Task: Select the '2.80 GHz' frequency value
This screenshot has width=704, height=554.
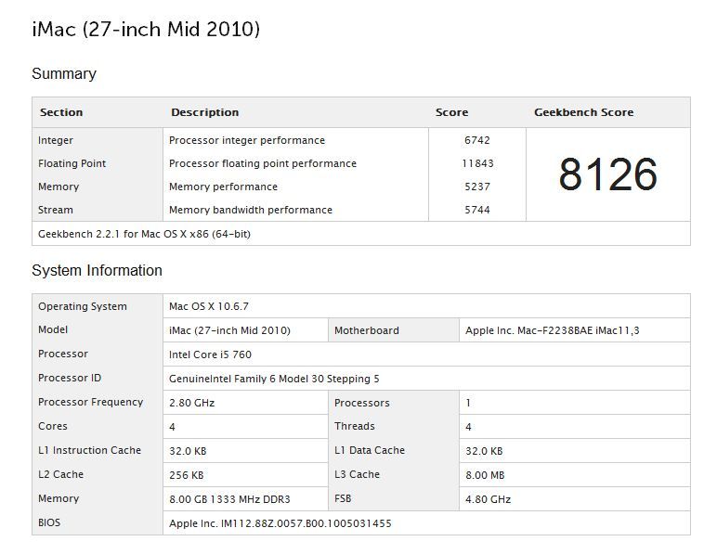Action: coord(191,403)
